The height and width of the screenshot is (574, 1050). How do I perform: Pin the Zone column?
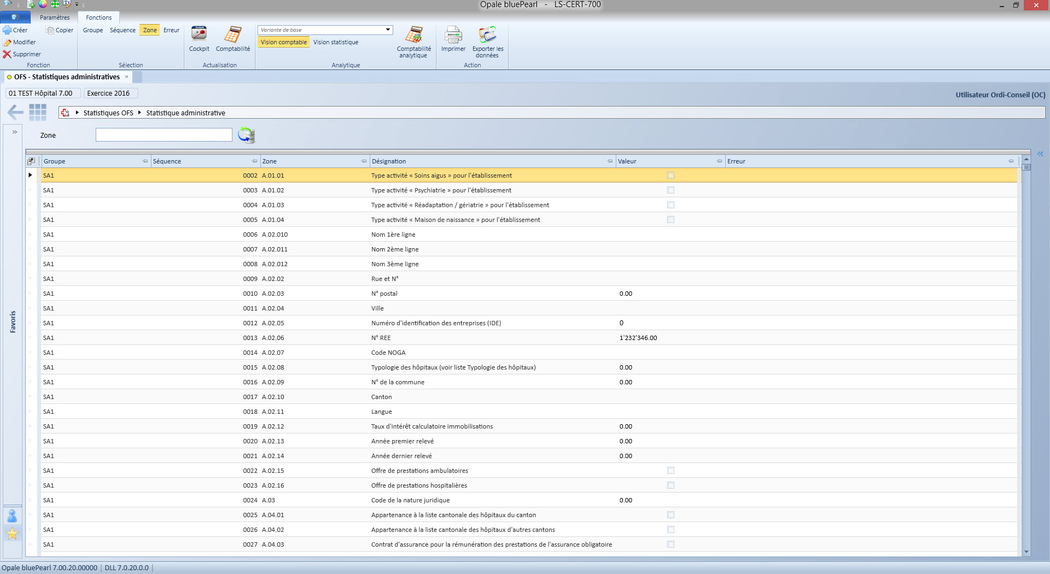[364, 161]
